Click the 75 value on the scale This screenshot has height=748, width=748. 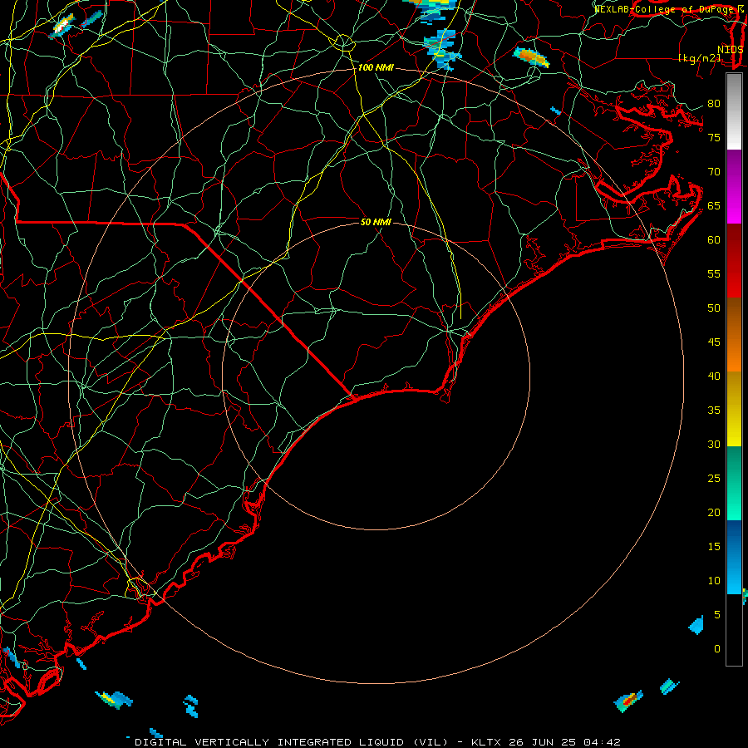click(x=714, y=137)
